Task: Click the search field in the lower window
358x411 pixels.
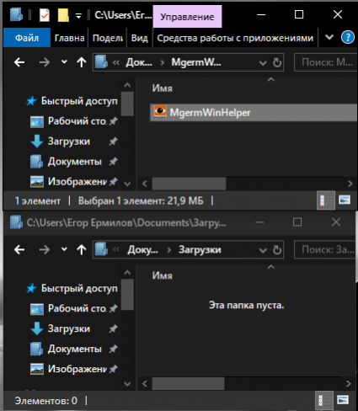Action: point(326,249)
